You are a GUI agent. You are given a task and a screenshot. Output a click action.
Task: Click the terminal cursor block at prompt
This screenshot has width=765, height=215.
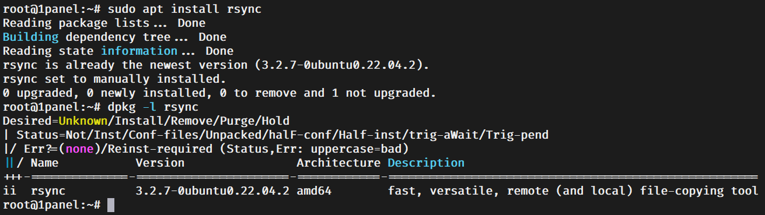111,205
